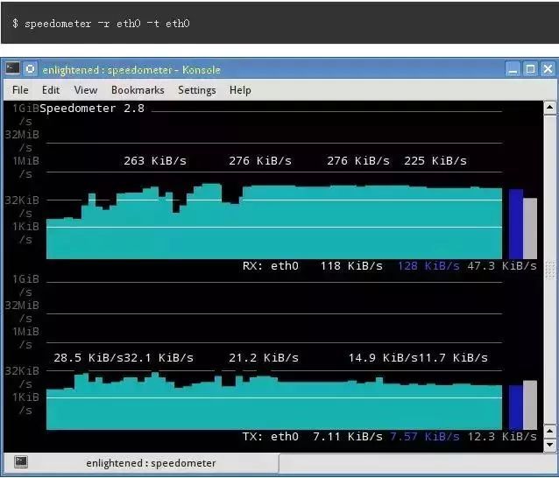Click the '21.2 KiB/s' graph label
This screenshot has width=559, height=478.
pyautogui.click(x=264, y=357)
